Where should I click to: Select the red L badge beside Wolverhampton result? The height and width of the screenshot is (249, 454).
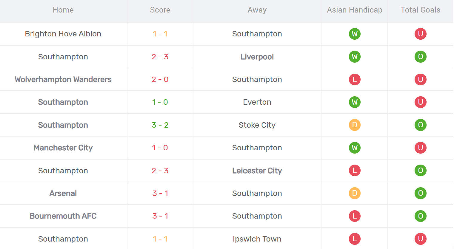(354, 79)
